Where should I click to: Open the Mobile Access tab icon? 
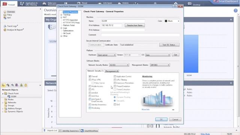120,3
